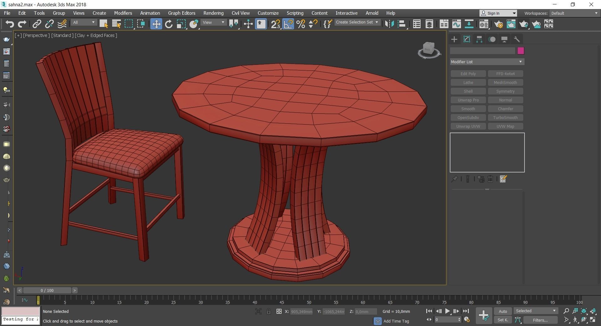Open the Modifiers menu
This screenshot has width=601, height=326.
coord(123,13)
